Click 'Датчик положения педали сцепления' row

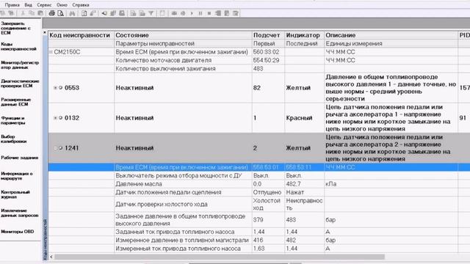(x=259, y=192)
